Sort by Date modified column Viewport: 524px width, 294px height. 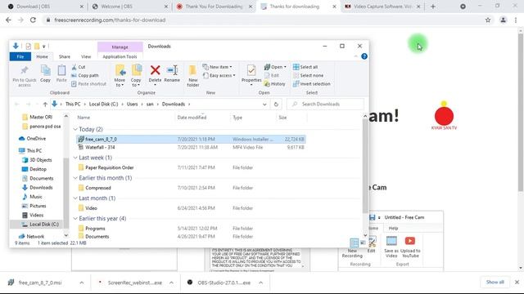coord(192,118)
